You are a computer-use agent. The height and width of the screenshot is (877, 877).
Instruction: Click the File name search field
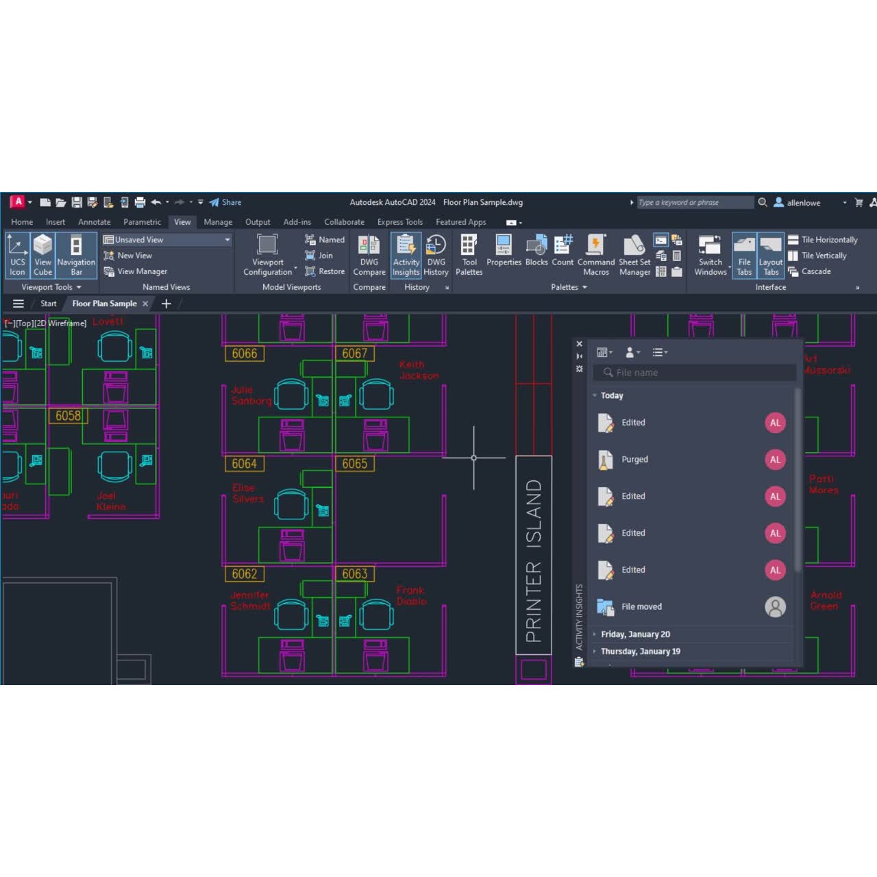tap(694, 372)
